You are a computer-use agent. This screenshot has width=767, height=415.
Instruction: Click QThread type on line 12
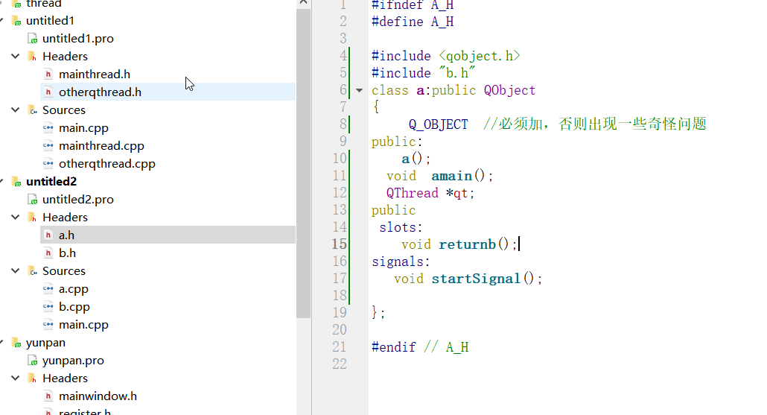tap(413, 193)
